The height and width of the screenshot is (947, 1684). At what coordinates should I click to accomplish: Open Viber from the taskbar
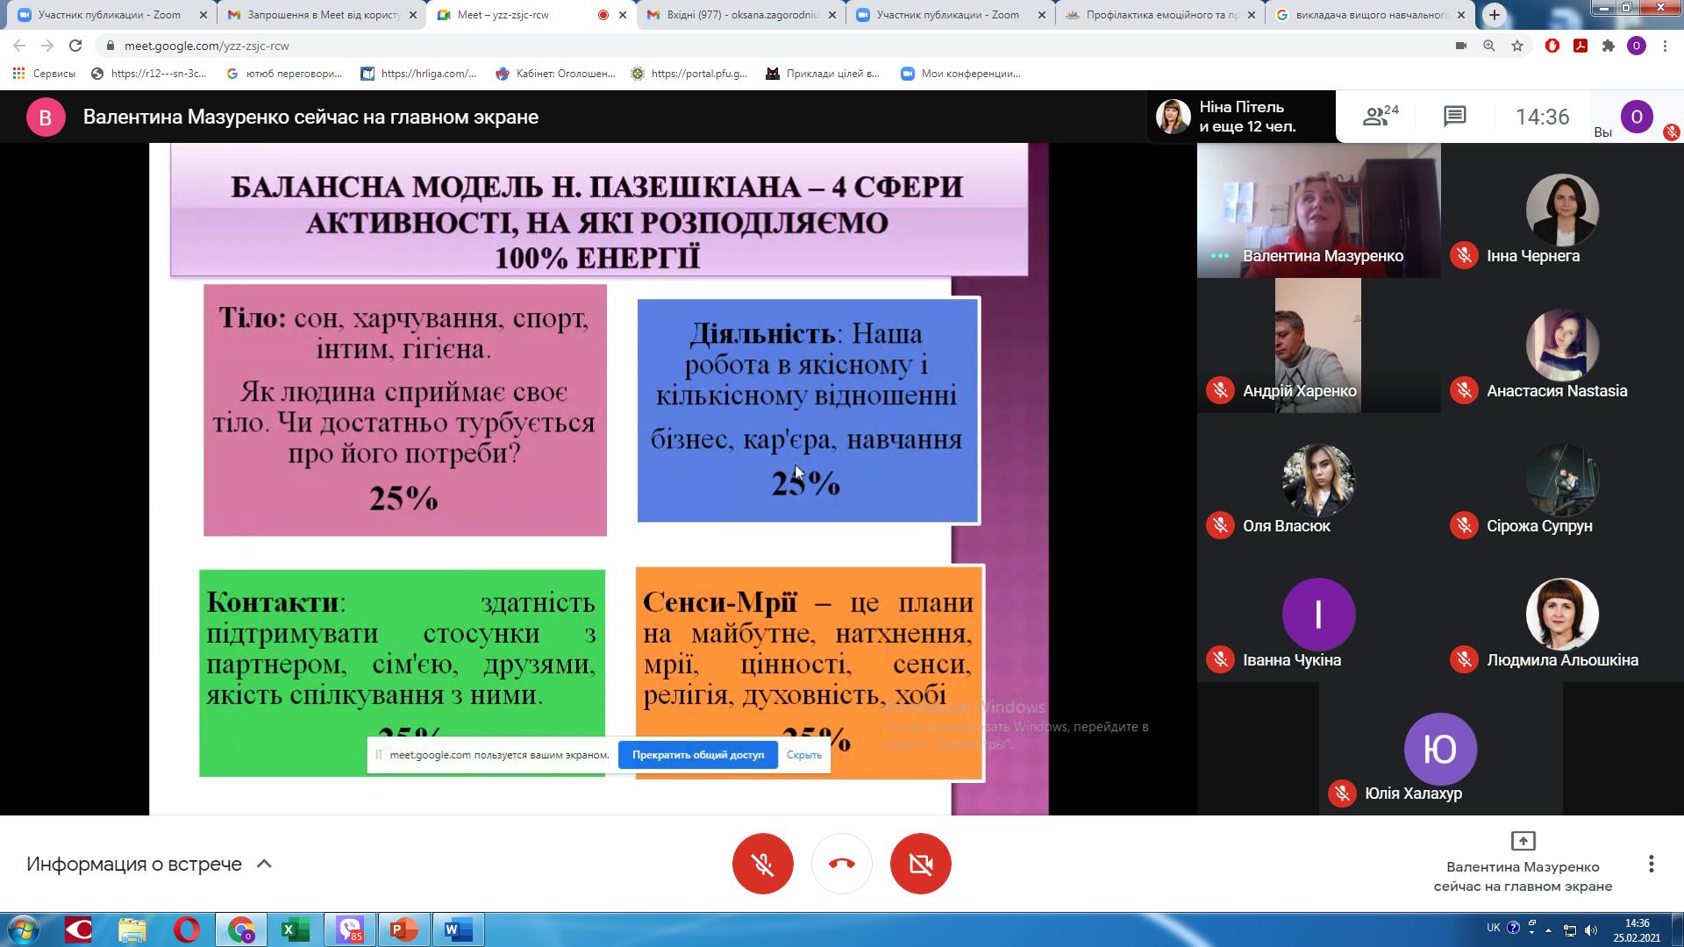pos(350,929)
